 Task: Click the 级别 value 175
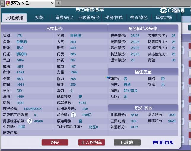19,36
